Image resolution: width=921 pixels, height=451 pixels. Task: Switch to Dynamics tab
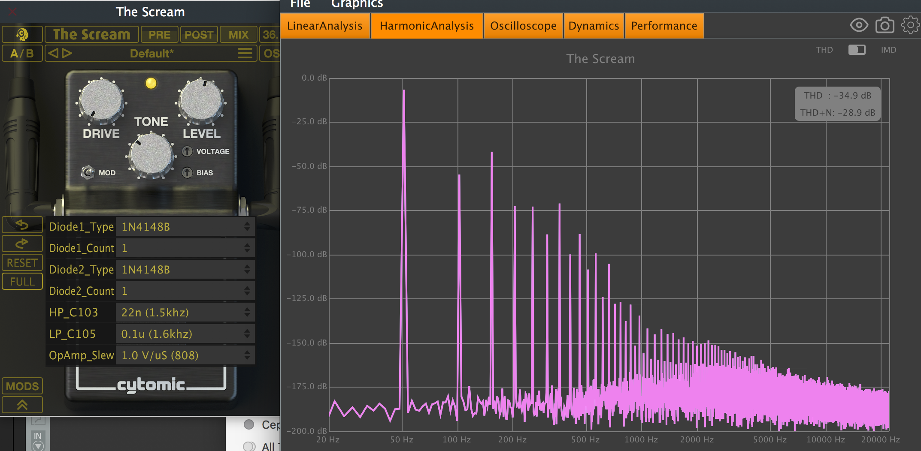tap(594, 26)
